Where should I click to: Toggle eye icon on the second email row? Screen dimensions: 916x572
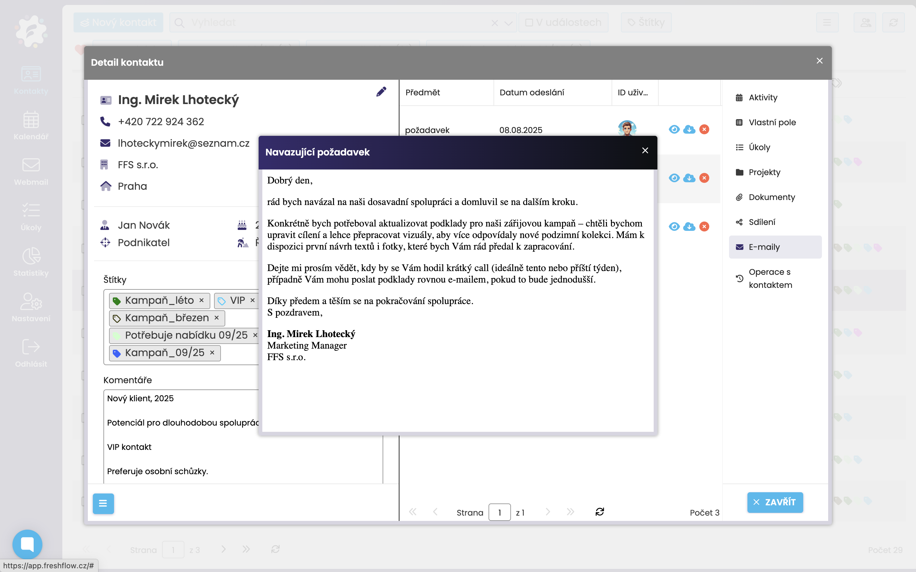[674, 178]
